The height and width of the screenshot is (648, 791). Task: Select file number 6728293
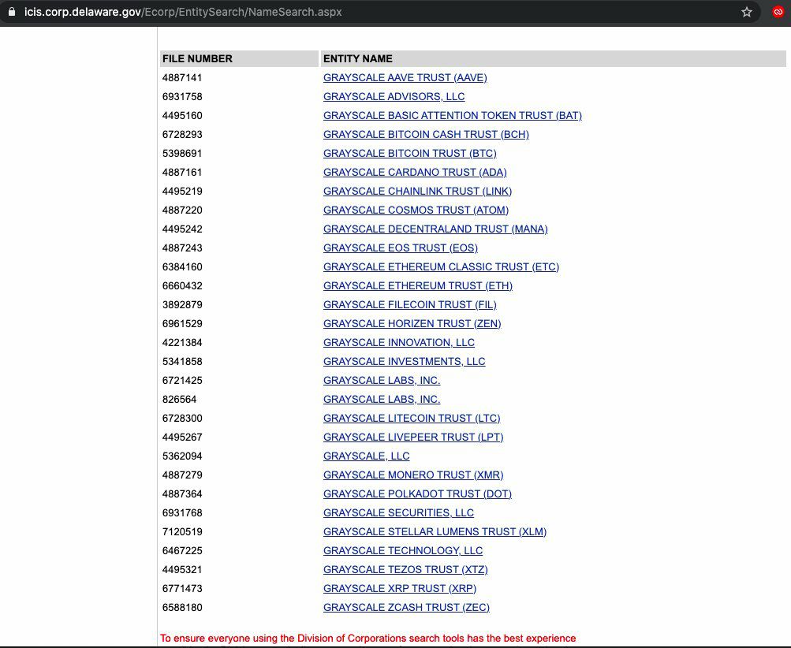[182, 134]
